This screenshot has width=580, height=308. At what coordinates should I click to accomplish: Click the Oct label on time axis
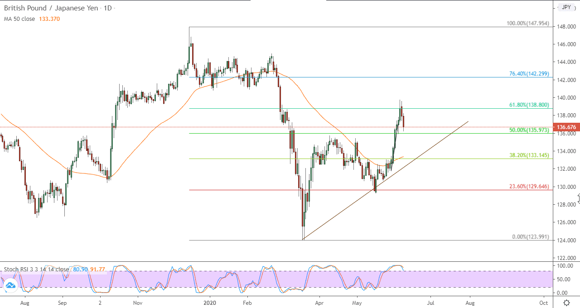[543, 303]
